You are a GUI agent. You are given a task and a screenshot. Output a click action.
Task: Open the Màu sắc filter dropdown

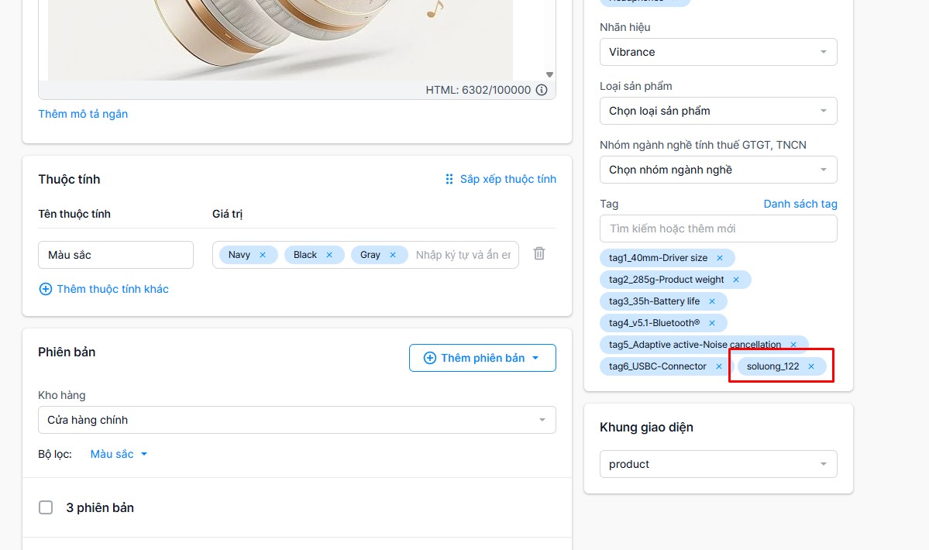(119, 454)
